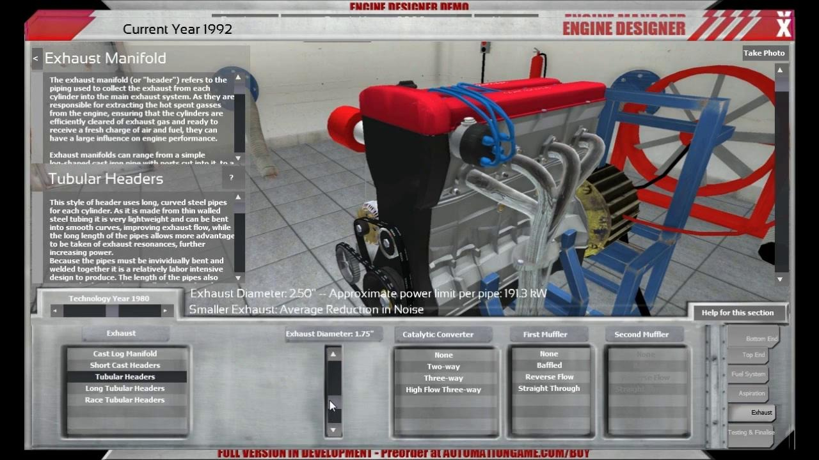The image size is (819, 460).
Task: Choose Straight Through first muffler
Action: (x=549, y=388)
